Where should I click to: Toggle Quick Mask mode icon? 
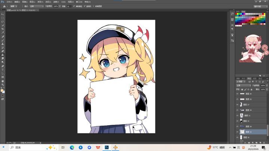(3, 95)
